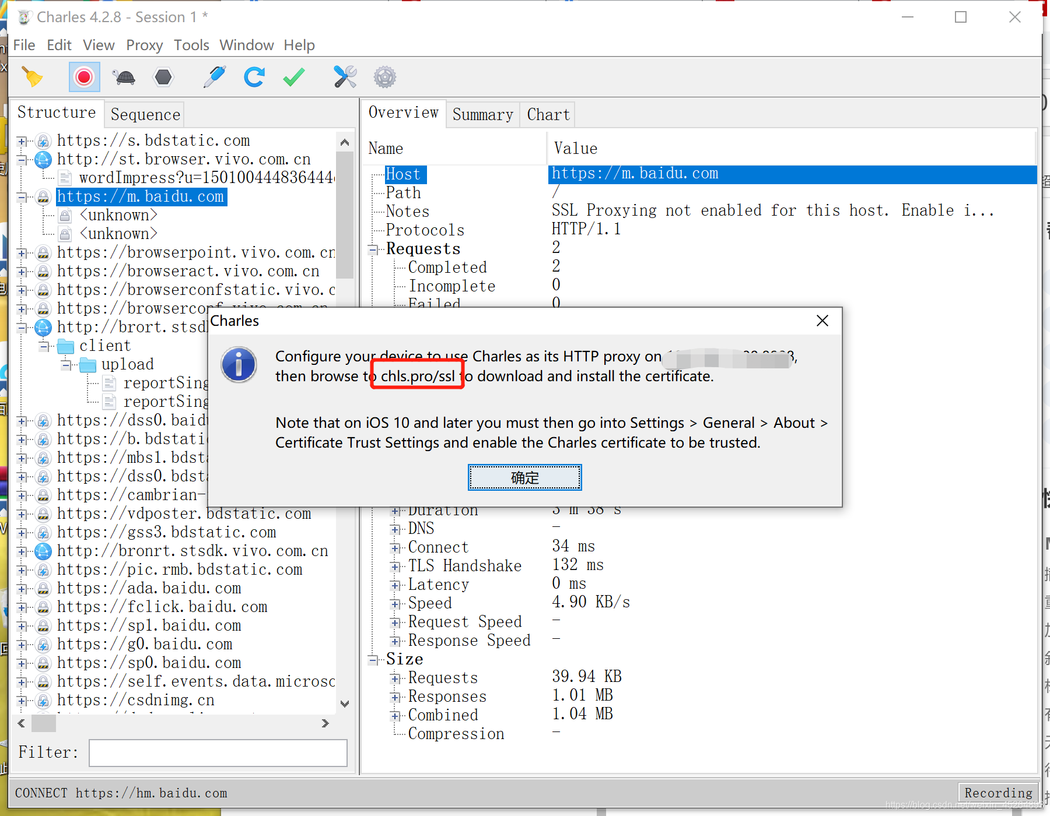Click the green Validate checkmark icon

click(294, 77)
